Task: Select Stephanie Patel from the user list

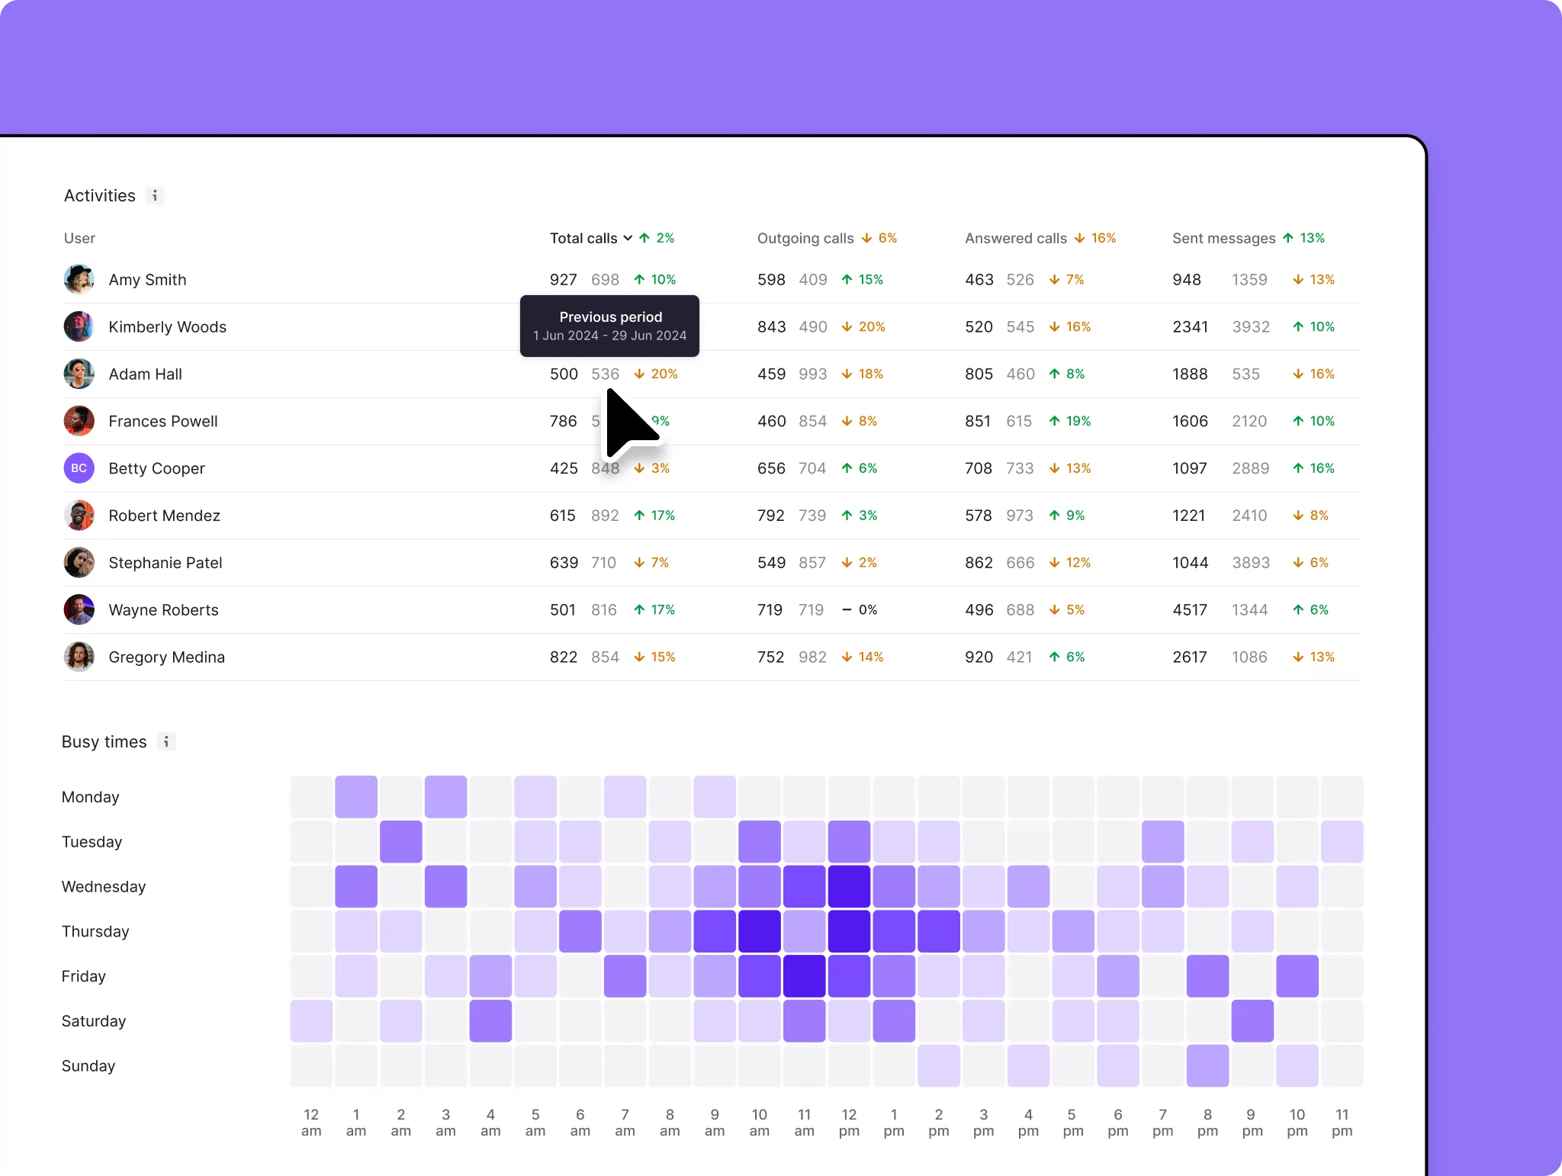Action: 166,562
